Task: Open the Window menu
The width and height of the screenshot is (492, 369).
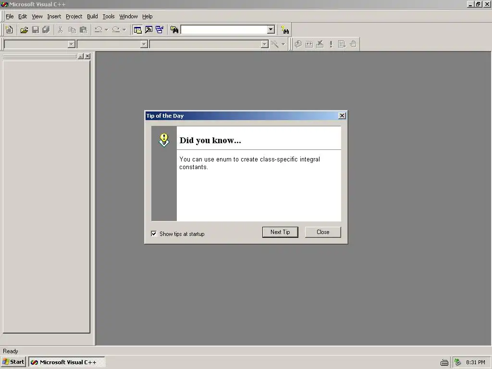Action: click(128, 16)
